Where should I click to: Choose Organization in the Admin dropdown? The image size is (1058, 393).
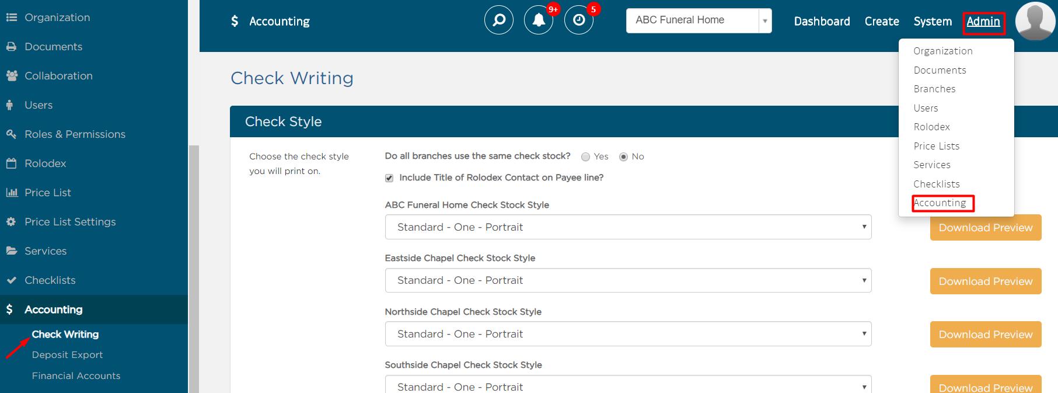click(x=942, y=51)
